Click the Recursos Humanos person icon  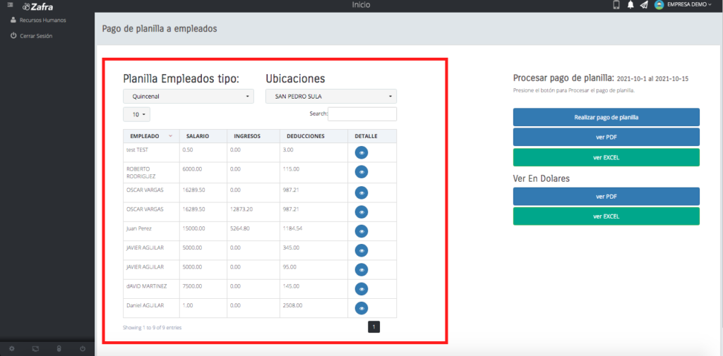point(13,20)
